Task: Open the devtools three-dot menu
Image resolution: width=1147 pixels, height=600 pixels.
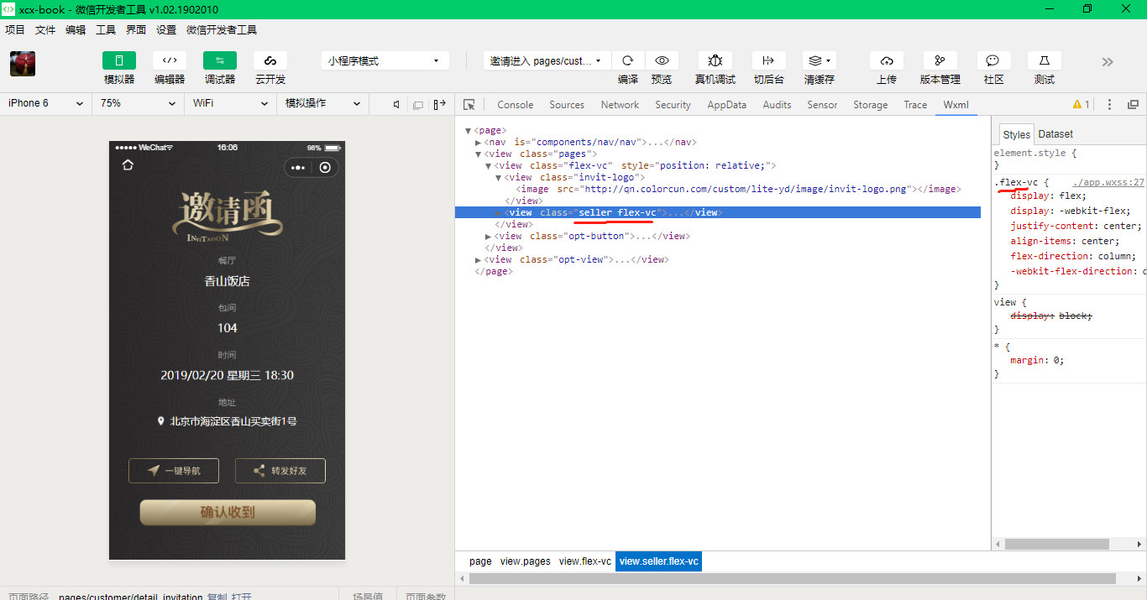Action: [1109, 105]
